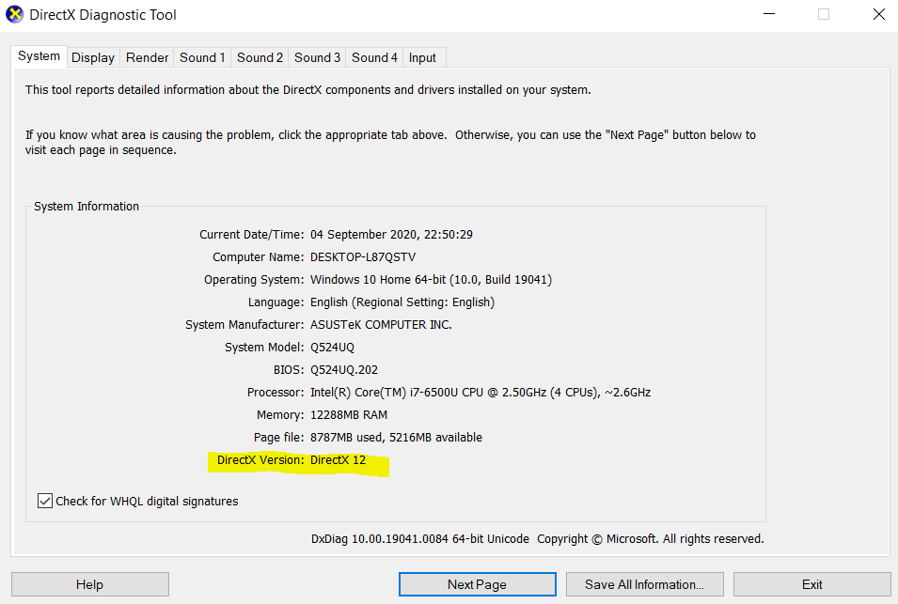The image size is (898, 604).
Task: Switch to the Sound 3 tab
Action: tap(318, 57)
